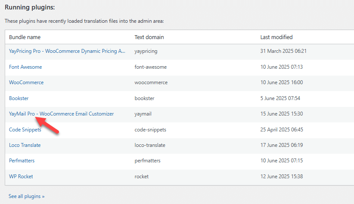
Task: Select the perfmatters text domain cell
Action: [x=147, y=161]
